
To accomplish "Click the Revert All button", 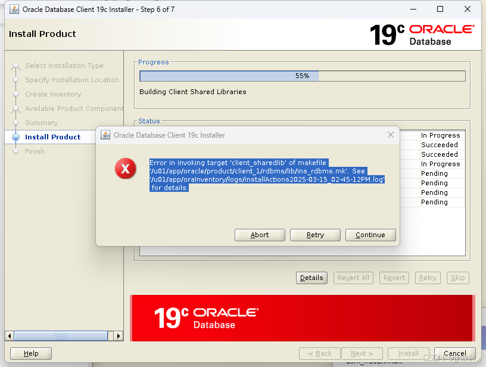I will pyautogui.click(x=353, y=278).
